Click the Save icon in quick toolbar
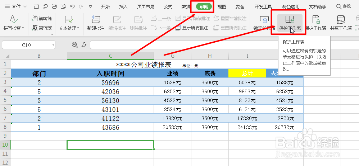This screenshot has height=166, width=359. tap(36, 6)
